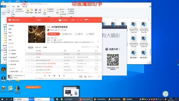This screenshot has height=101, width=179.
Task: Pause the current playback
Action: [x=54, y=76]
